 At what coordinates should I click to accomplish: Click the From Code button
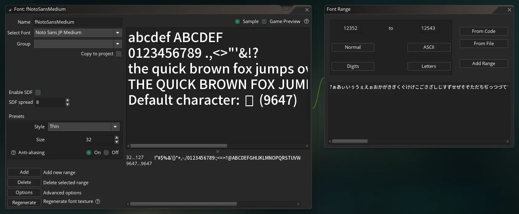484,31
